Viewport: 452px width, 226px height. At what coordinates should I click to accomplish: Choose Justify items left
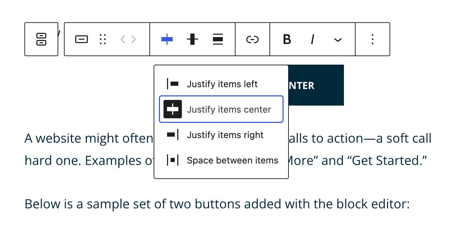point(221,84)
